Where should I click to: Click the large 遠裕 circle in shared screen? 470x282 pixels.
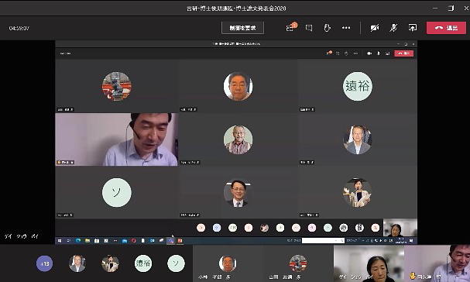click(357, 86)
